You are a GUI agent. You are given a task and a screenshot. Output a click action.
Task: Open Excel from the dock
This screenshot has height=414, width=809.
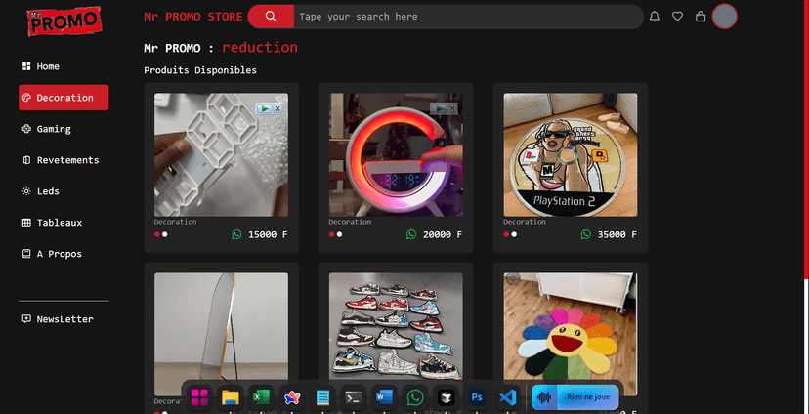coord(261,397)
